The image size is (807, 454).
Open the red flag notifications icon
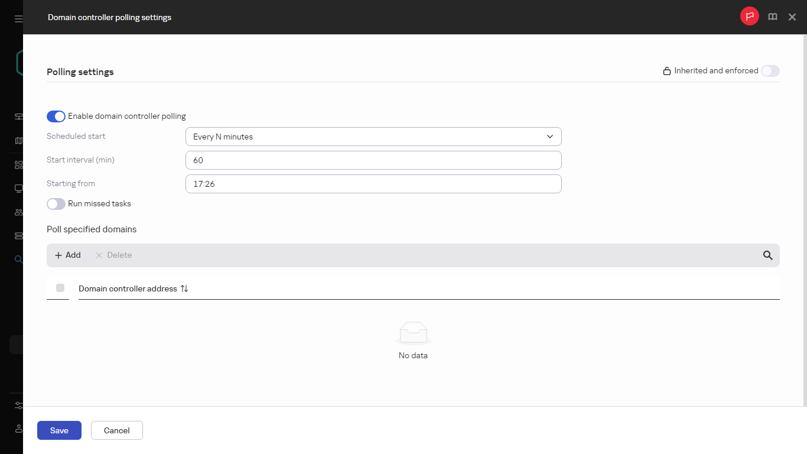[x=749, y=16]
